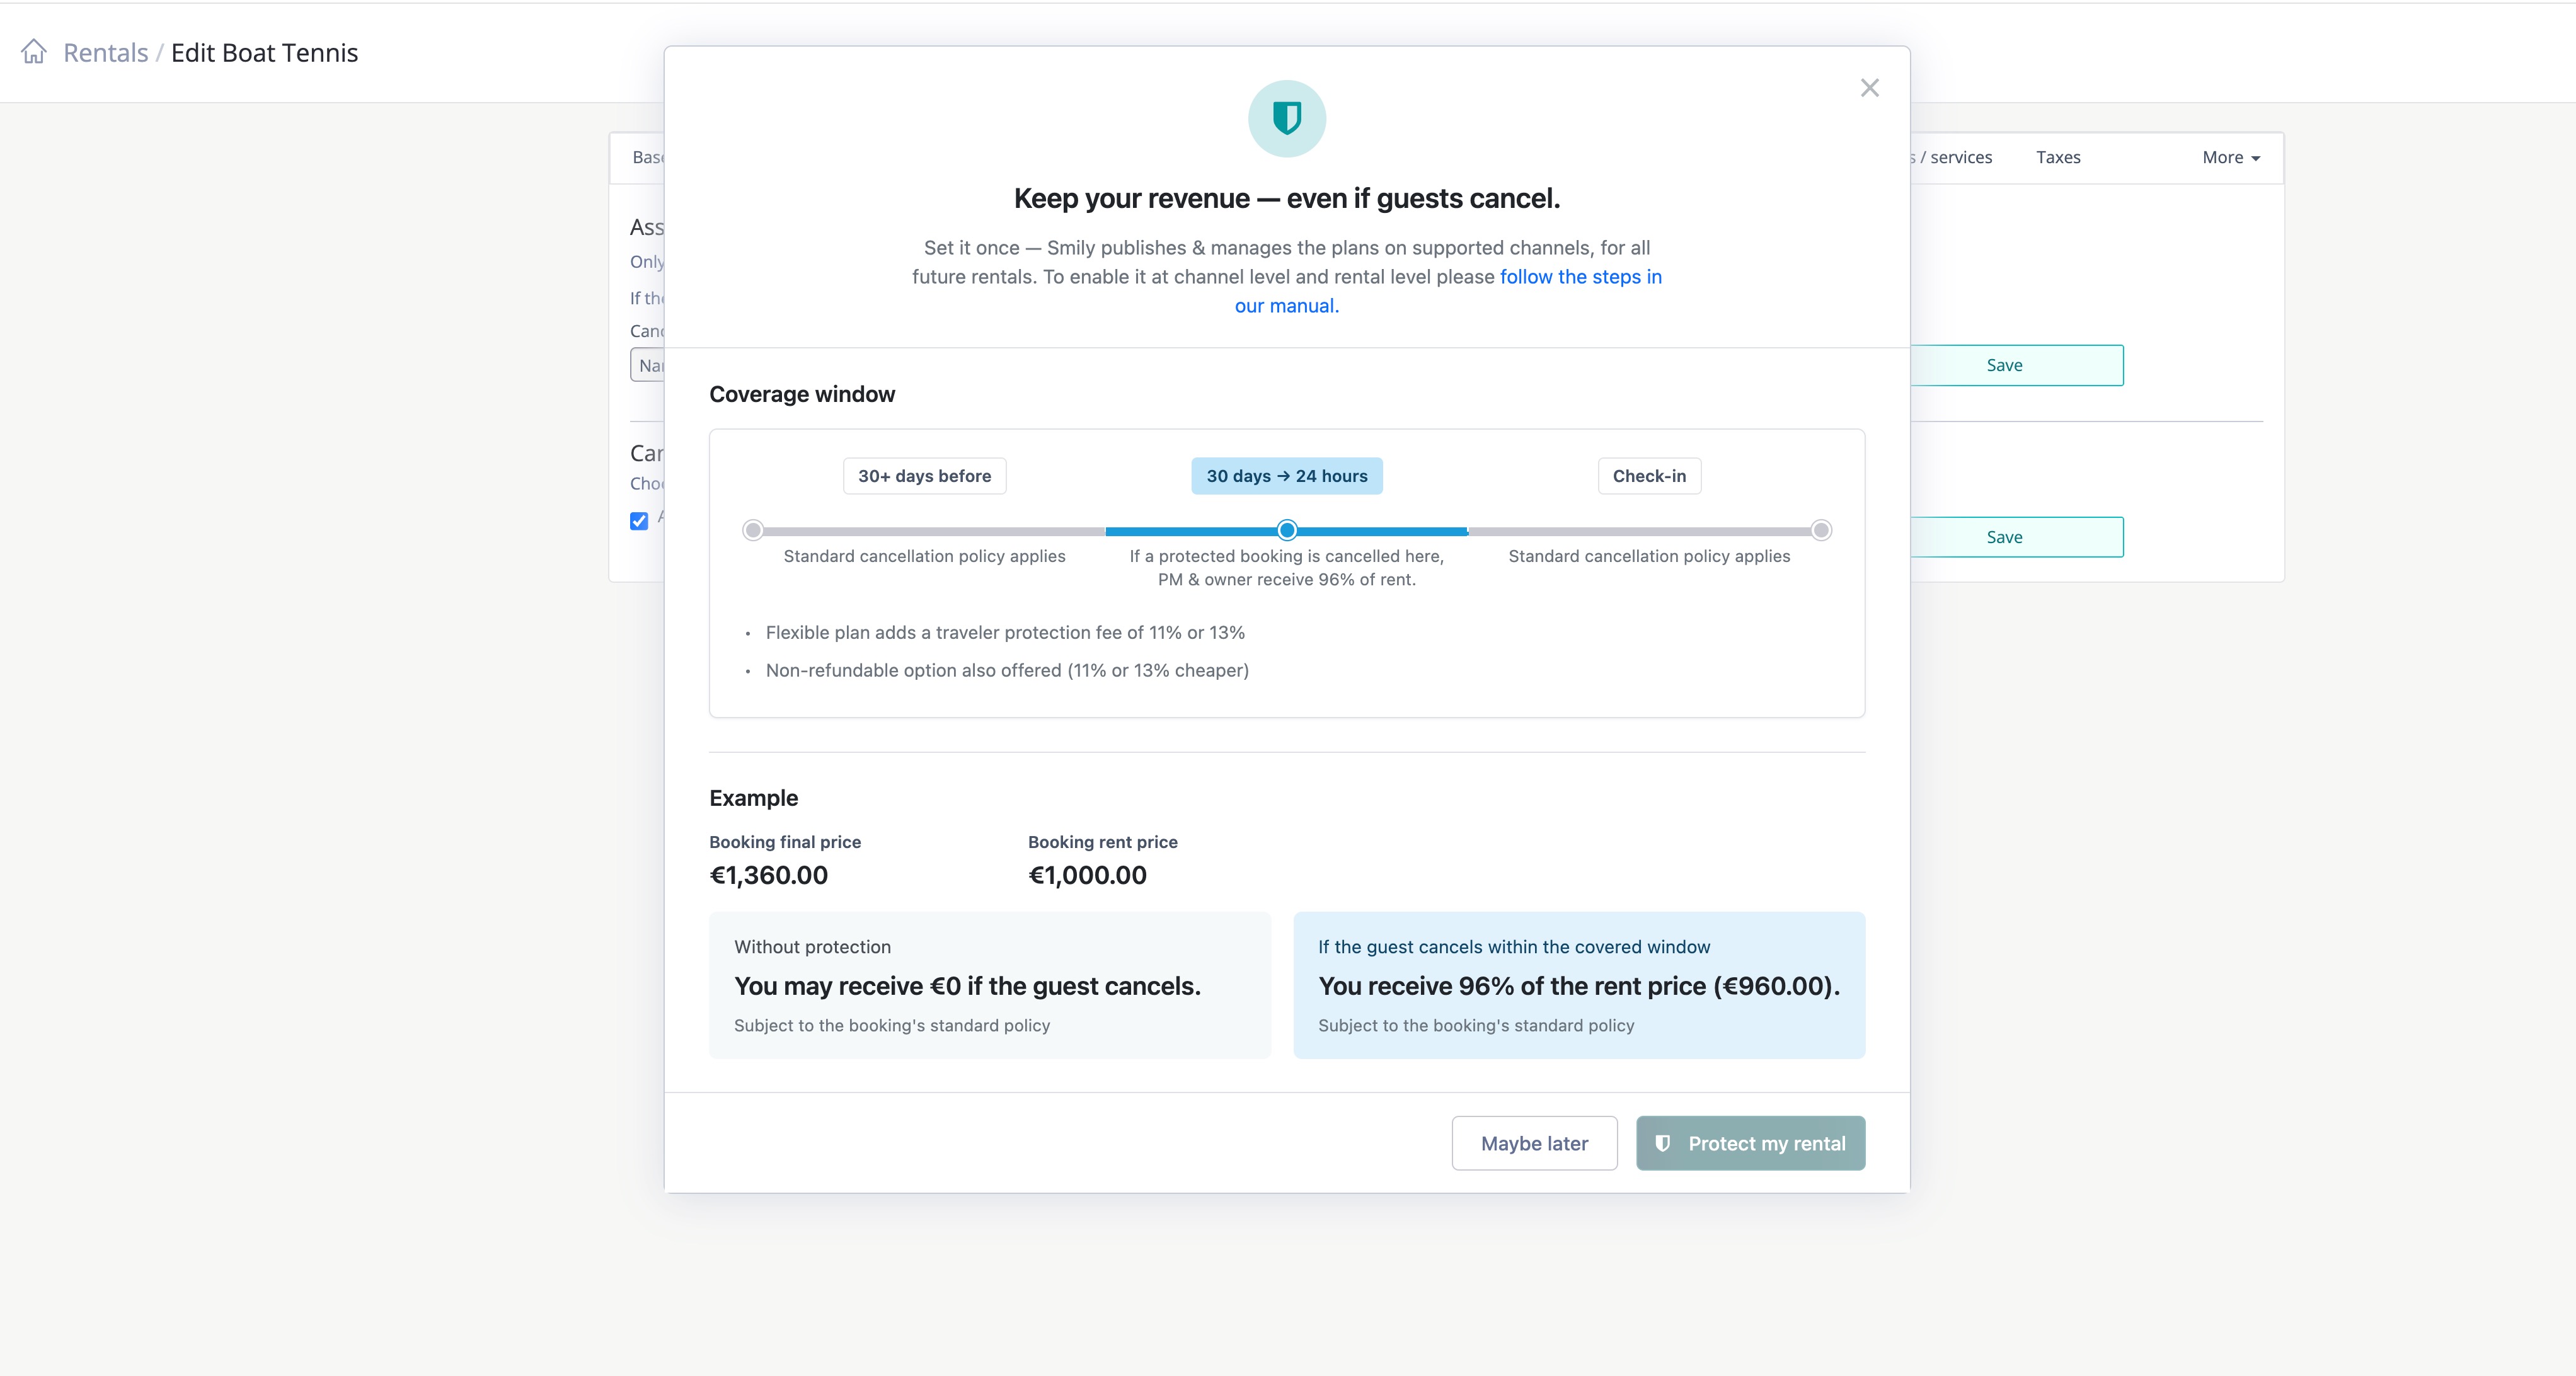Open the Rentals breadcrumb link
Viewport: 2576px width, 1376px height.
point(105,53)
